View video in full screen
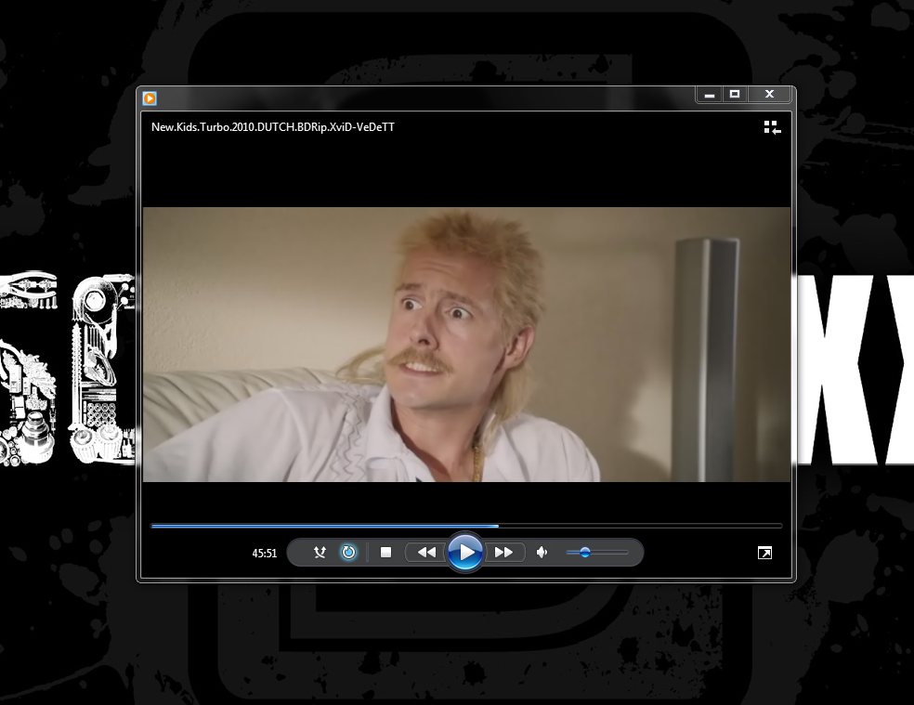The image size is (914, 705). (x=764, y=553)
